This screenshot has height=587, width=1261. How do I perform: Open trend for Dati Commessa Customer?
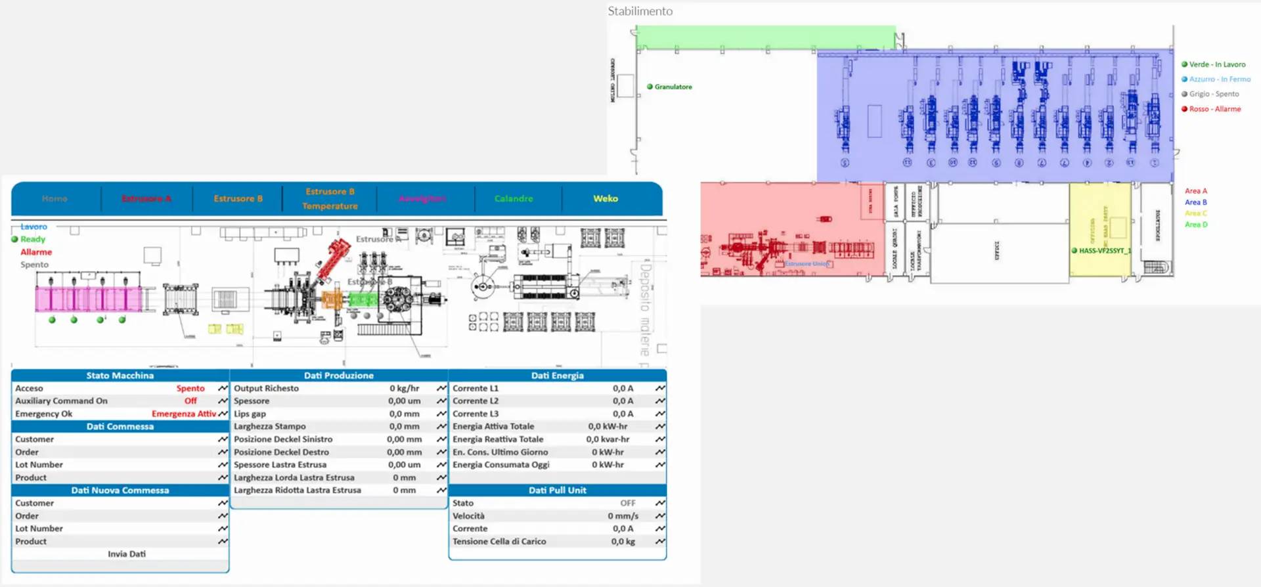coord(223,439)
